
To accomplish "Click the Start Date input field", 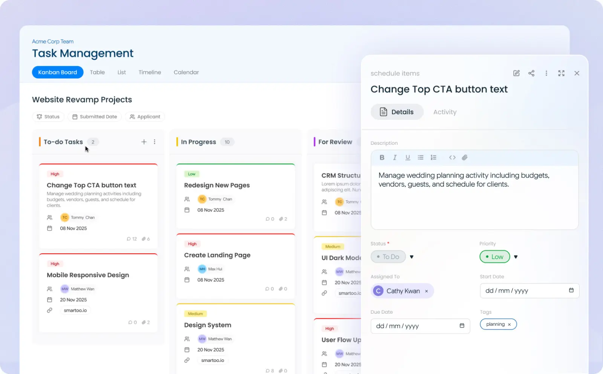I will pos(530,291).
